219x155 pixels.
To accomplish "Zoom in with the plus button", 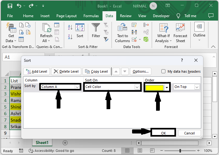I will (x=198, y=151).
